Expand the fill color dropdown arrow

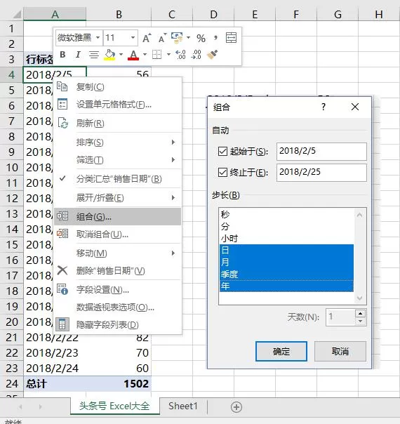click(x=121, y=55)
